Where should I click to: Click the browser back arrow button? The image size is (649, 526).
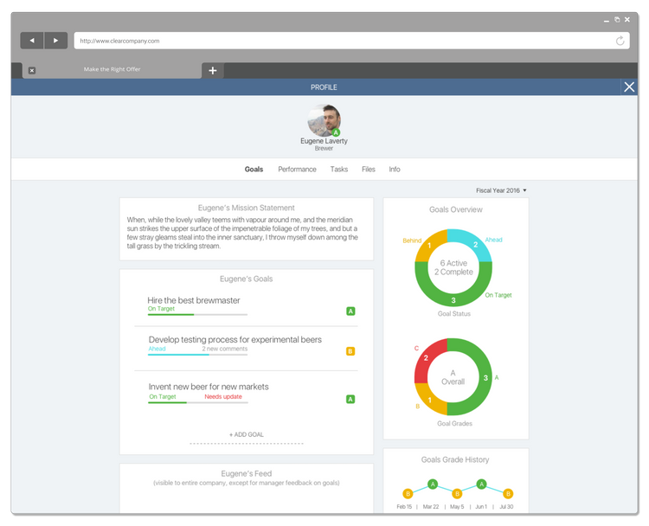pyautogui.click(x=32, y=41)
